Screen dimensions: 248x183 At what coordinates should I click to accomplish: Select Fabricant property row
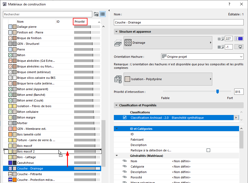click(x=176, y=140)
